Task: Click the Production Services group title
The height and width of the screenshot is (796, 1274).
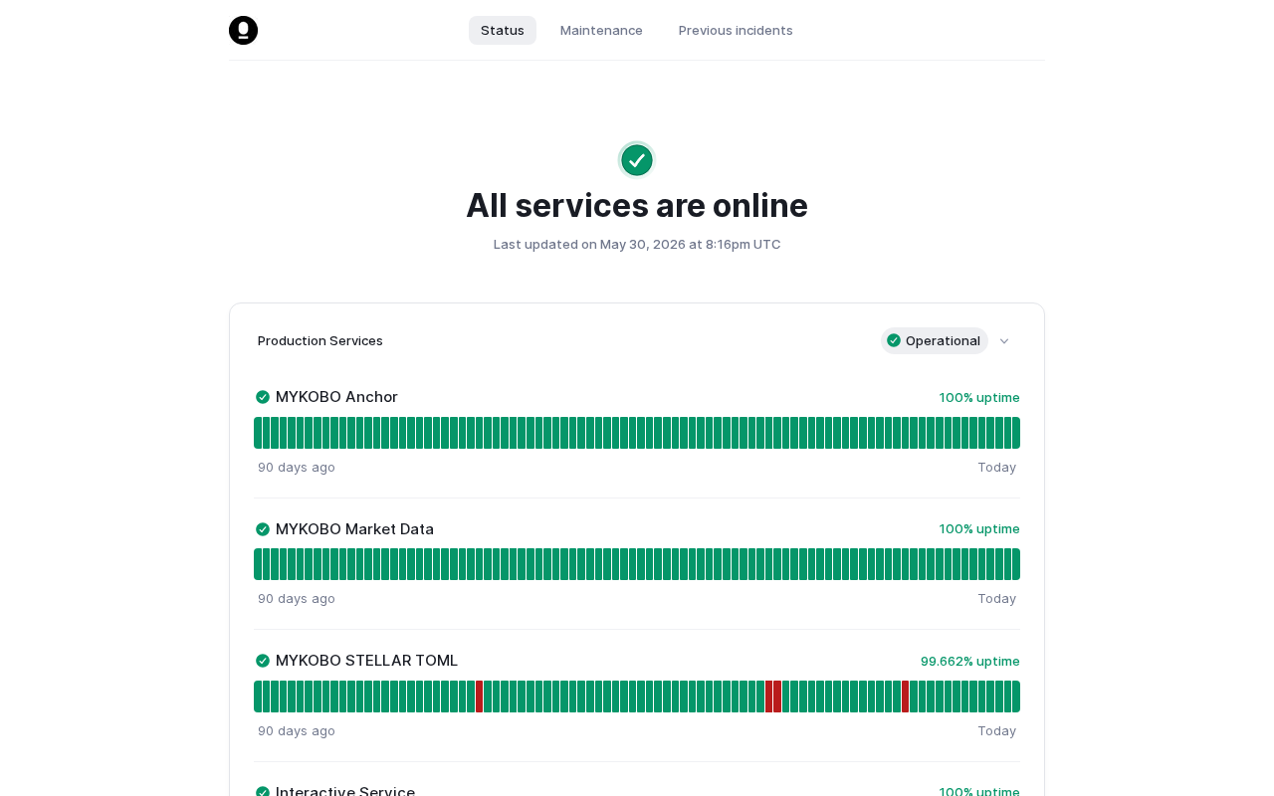Action: [320, 340]
